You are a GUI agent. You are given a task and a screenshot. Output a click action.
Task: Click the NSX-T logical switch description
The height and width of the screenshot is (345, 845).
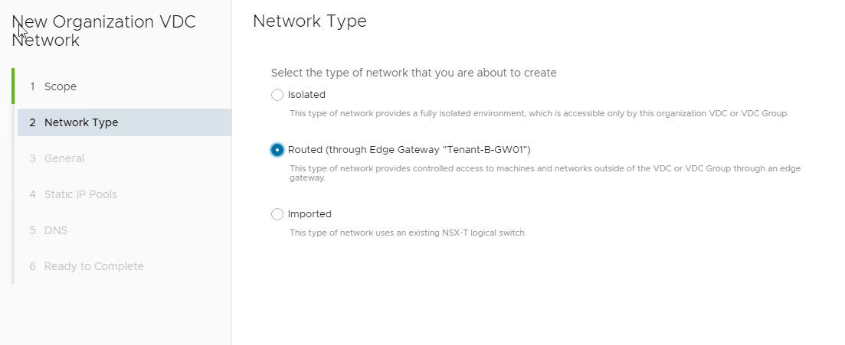(x=408, y=233)
